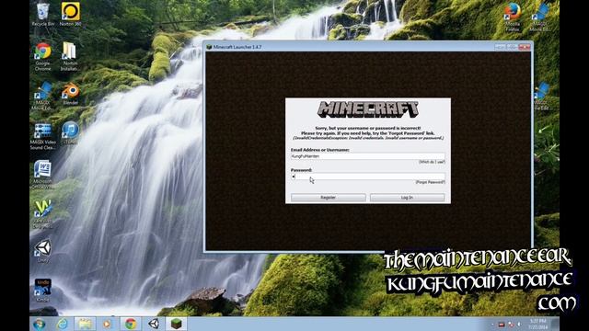Open the Norton Installation folder icon

pos(70,57)
